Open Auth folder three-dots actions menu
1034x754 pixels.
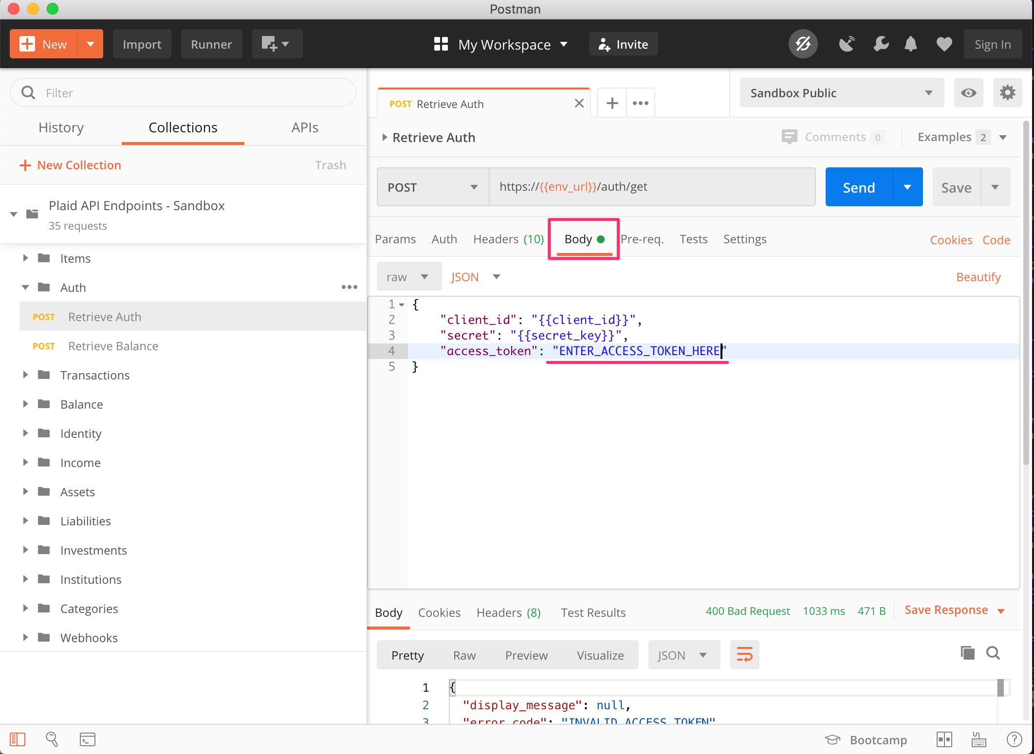[x=349, y=287]
